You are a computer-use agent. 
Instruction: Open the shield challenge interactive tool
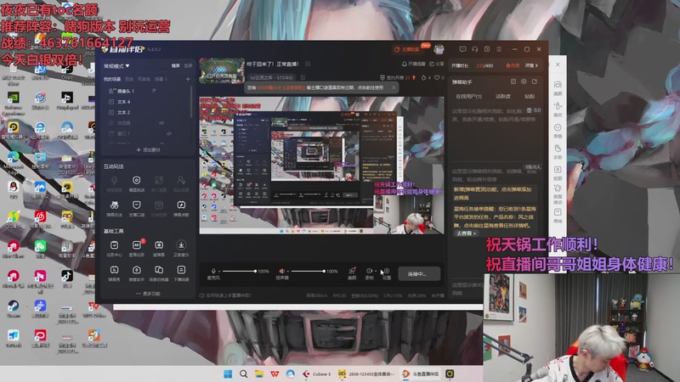click(x=136, y=183)
